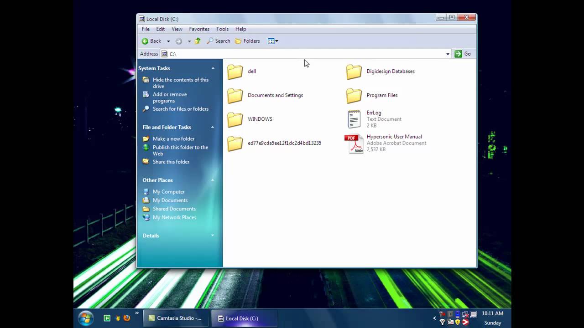Open the Search pane from toolbar
584x328 pixels.
[x=219, y=41]
